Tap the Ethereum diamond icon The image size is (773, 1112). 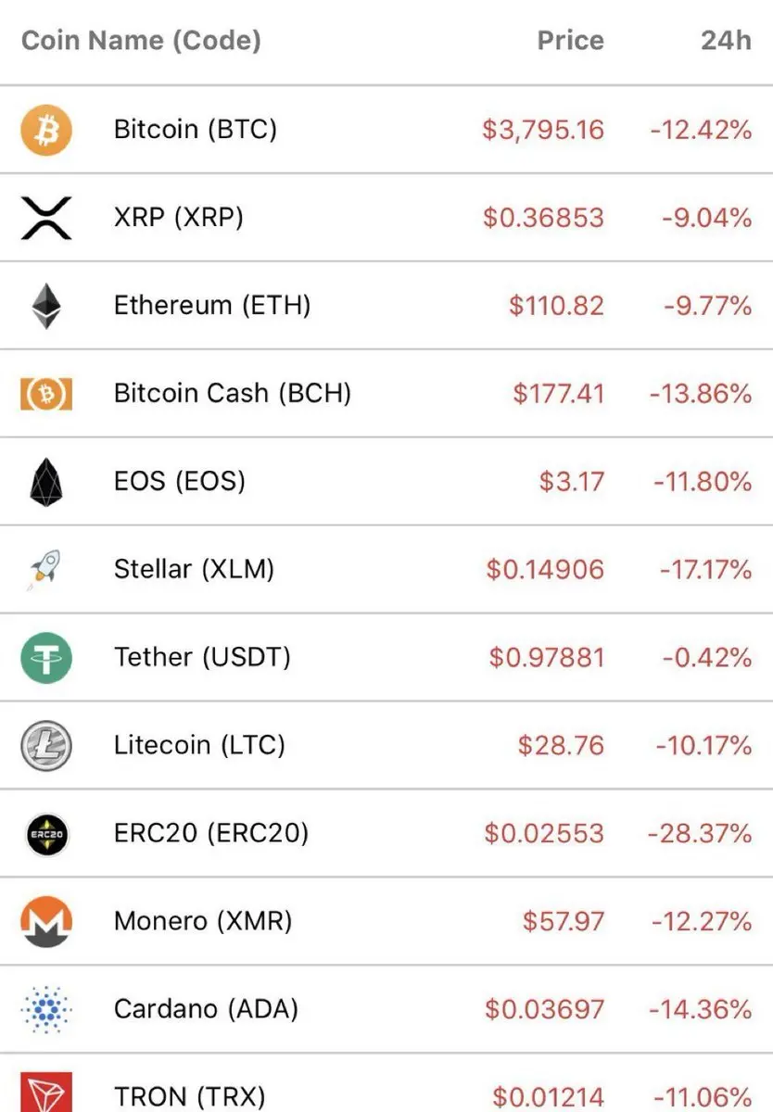coord(45,306)
